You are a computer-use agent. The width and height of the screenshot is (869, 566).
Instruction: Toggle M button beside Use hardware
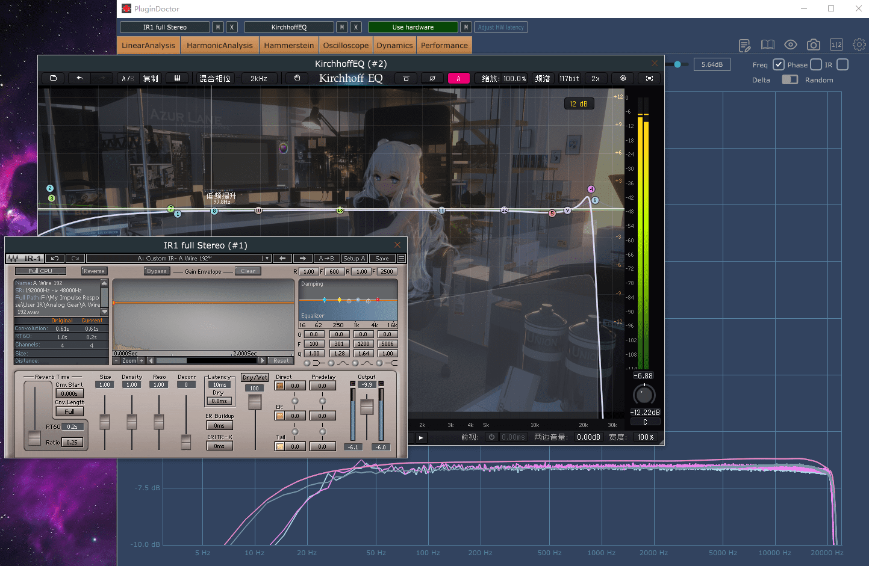point(466,27)
